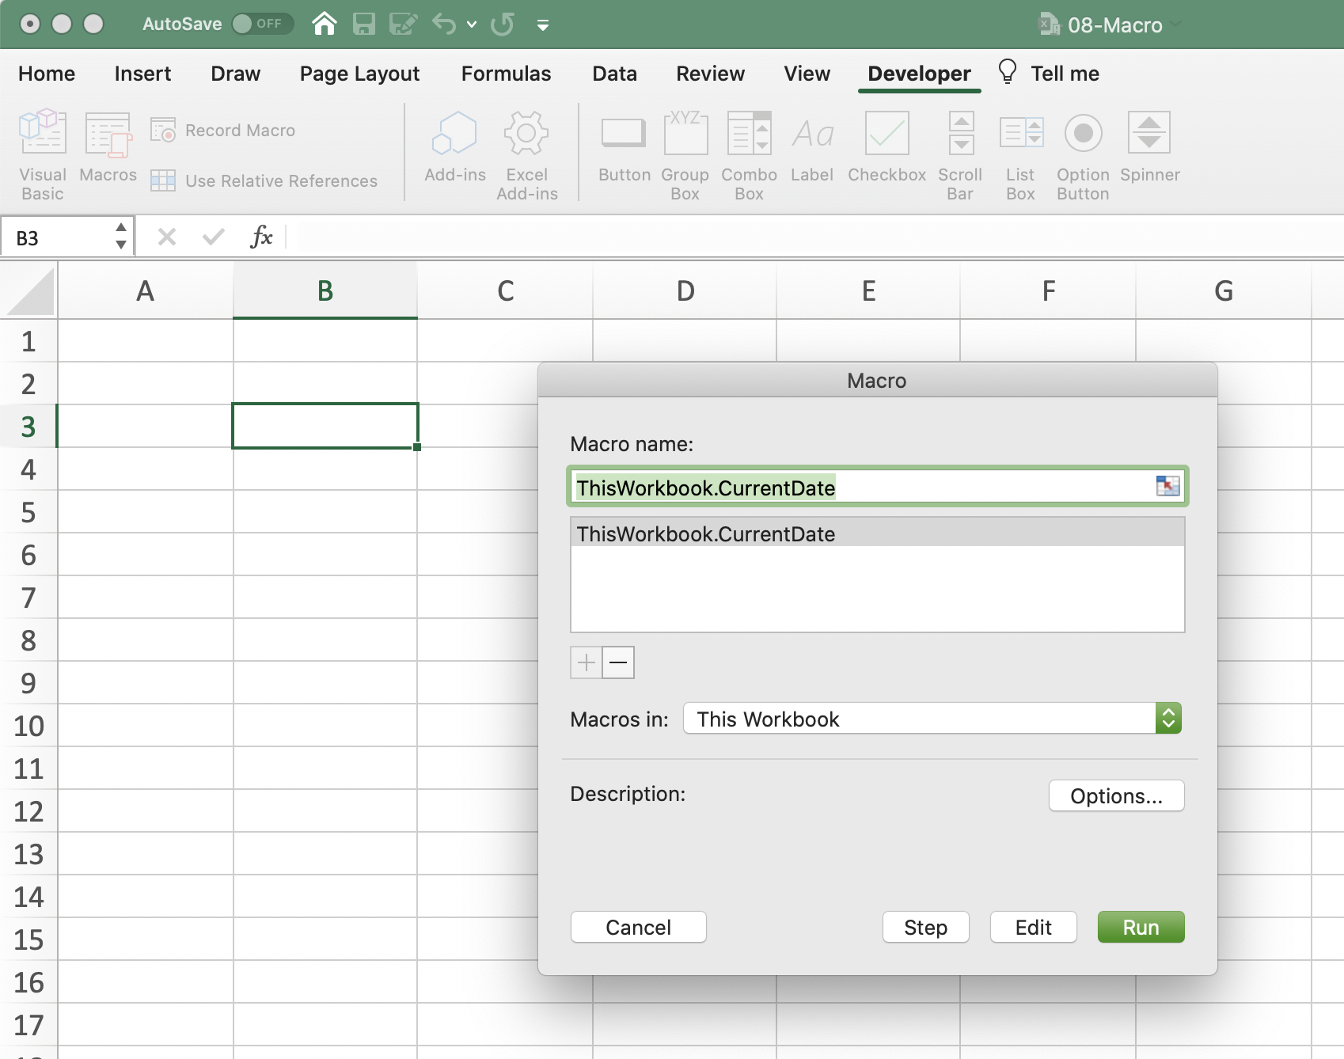The width and height of the screenshot is (1344, 1059).
Task: Open the Add-ins dialog
Action: click(455, 147)
